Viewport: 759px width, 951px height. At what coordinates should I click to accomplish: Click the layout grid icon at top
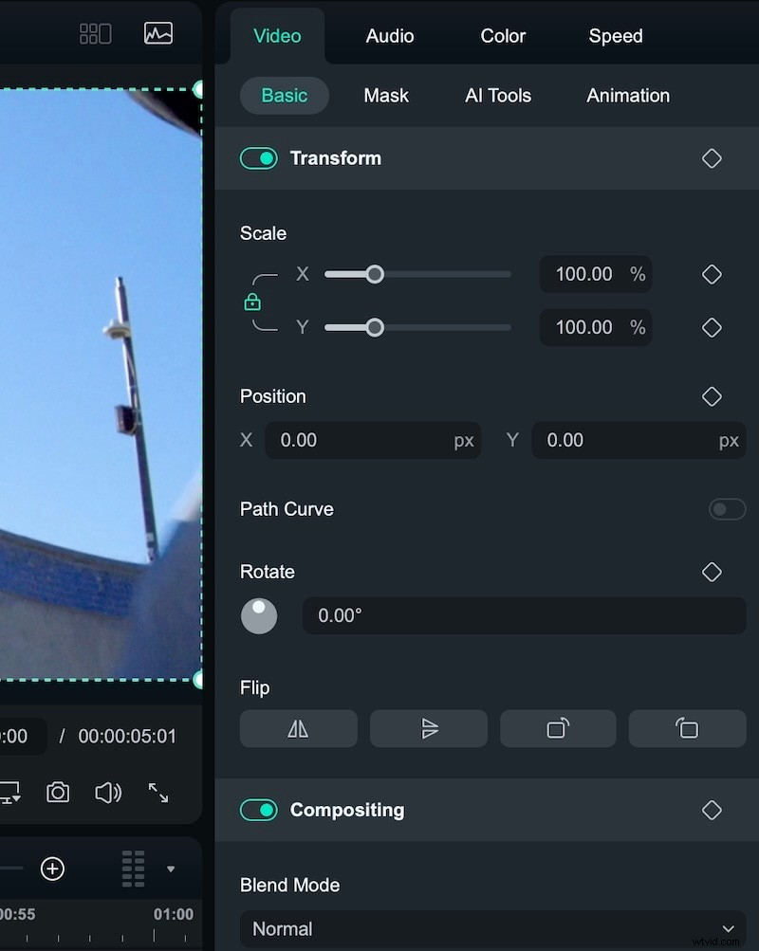pyautogui.click(x=95, y=33)
